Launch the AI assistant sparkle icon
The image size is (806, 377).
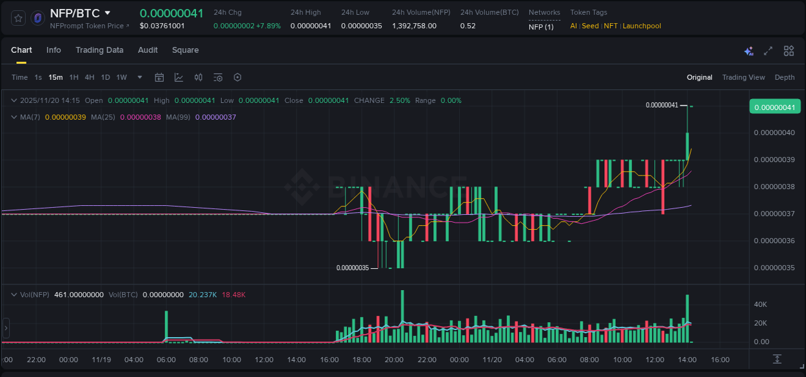pos(749,50)
